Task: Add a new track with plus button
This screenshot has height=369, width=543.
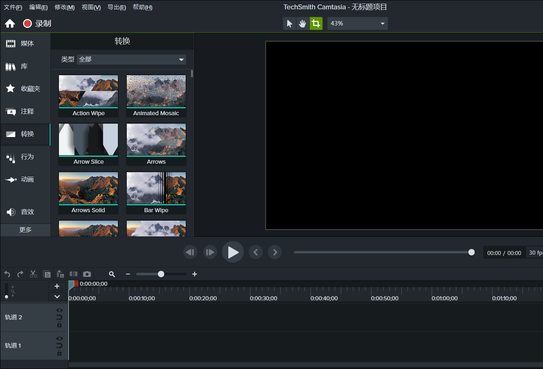Action: click(x=57, y=286)
